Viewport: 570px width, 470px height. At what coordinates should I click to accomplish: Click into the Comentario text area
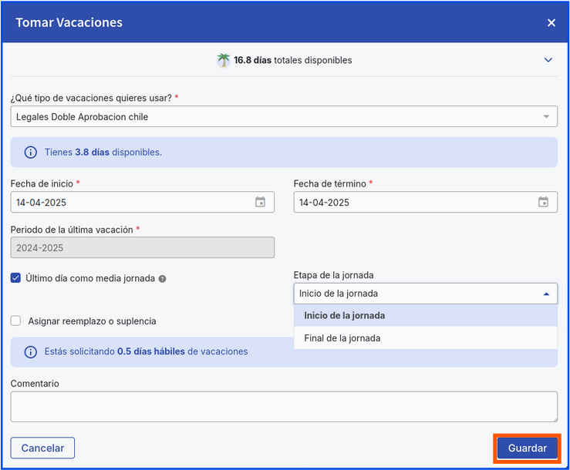(x=284, y=406)
